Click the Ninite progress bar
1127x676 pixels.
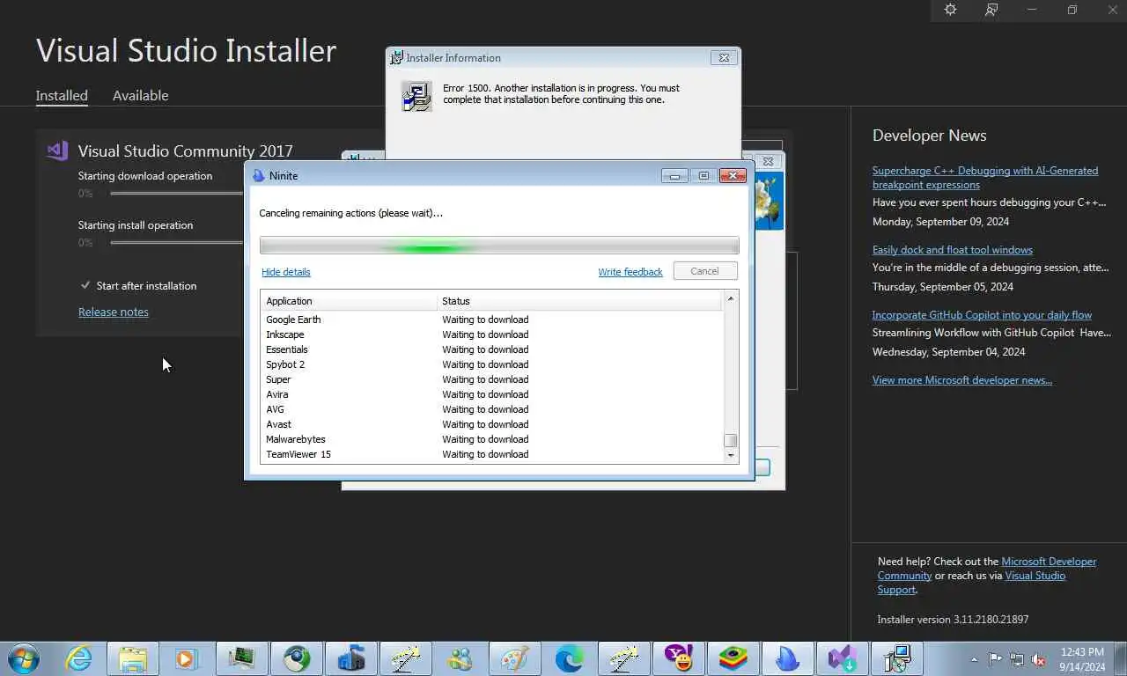point(499,246)
